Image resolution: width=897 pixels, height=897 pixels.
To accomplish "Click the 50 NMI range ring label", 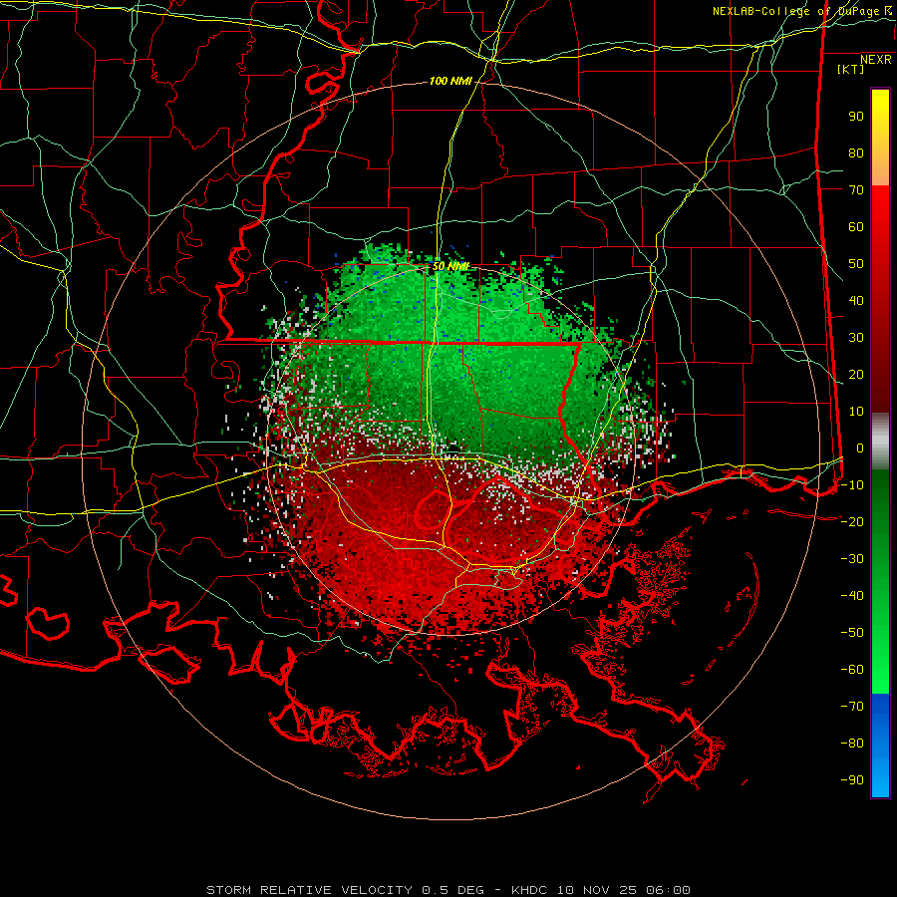I will (450, 266).
